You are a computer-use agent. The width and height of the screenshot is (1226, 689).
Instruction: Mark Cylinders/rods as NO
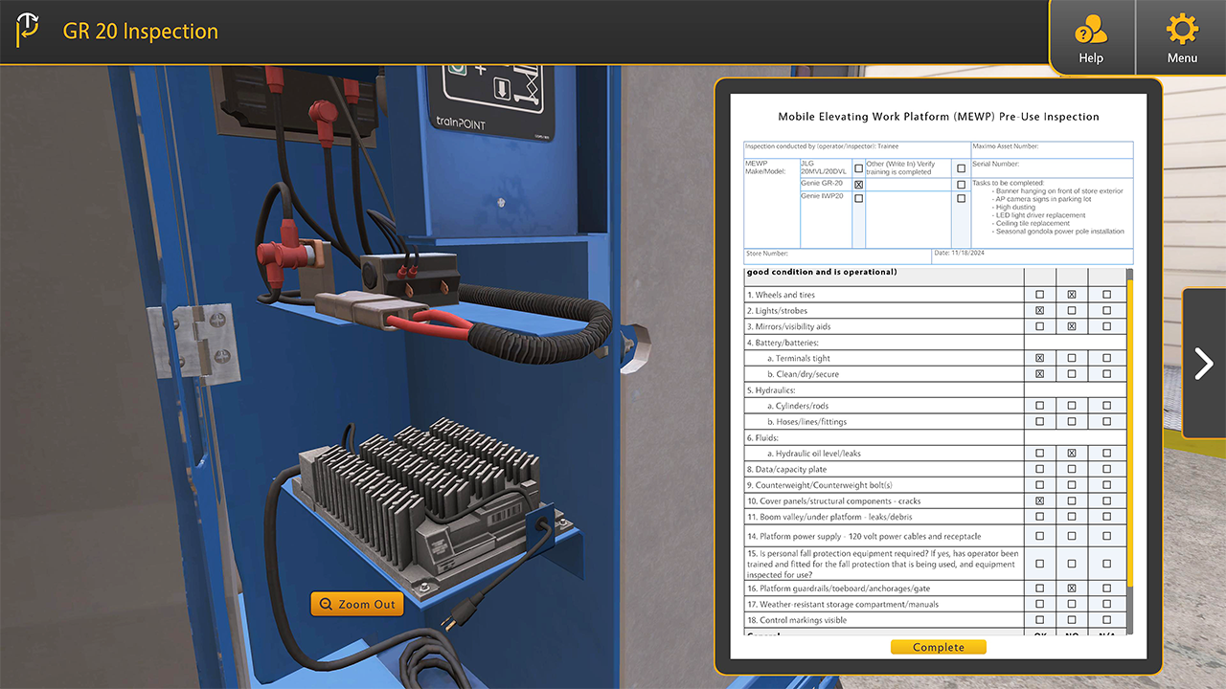(x=1072, y=406)
